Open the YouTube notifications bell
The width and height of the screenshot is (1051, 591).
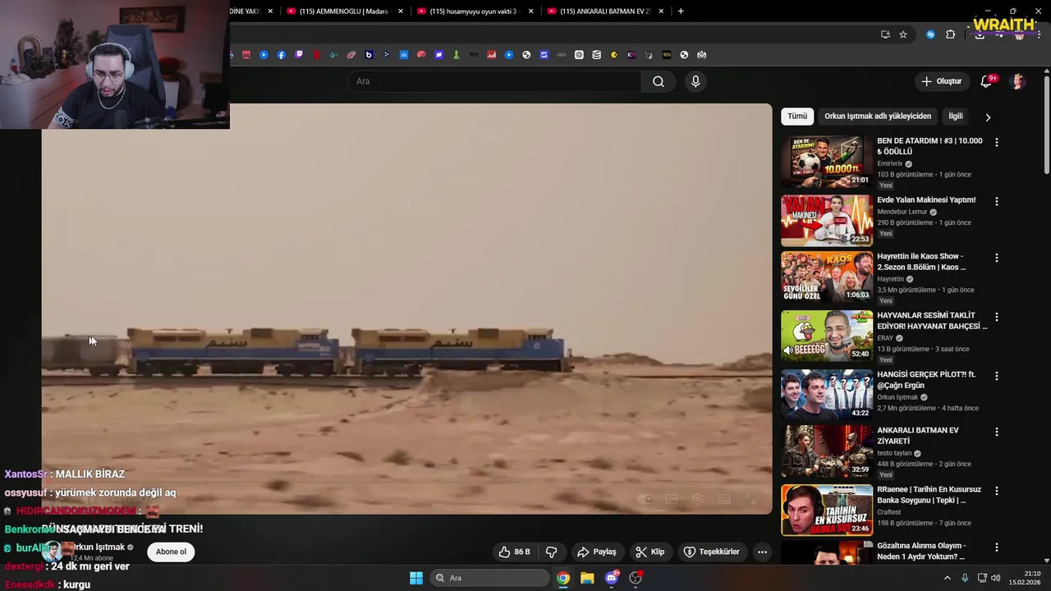[x=986, y=81]
